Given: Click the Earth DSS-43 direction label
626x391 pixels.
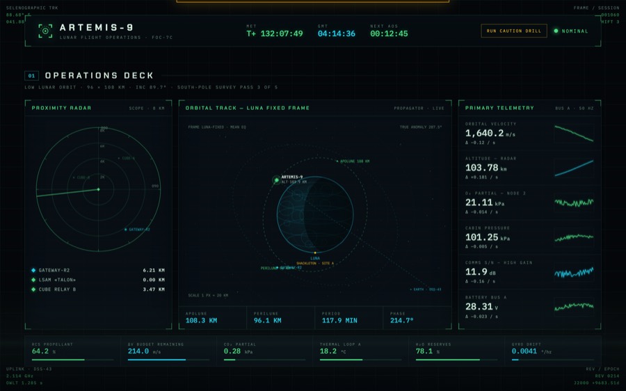Looking at the screenshot, I should [426, 289].
